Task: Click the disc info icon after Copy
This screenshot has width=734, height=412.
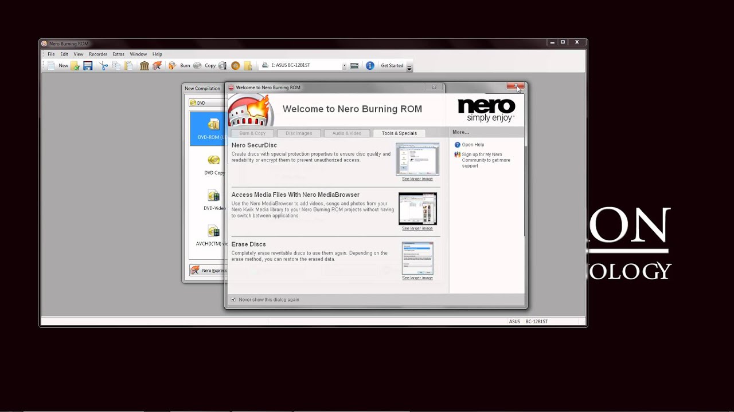Action: tap(222, 66)
